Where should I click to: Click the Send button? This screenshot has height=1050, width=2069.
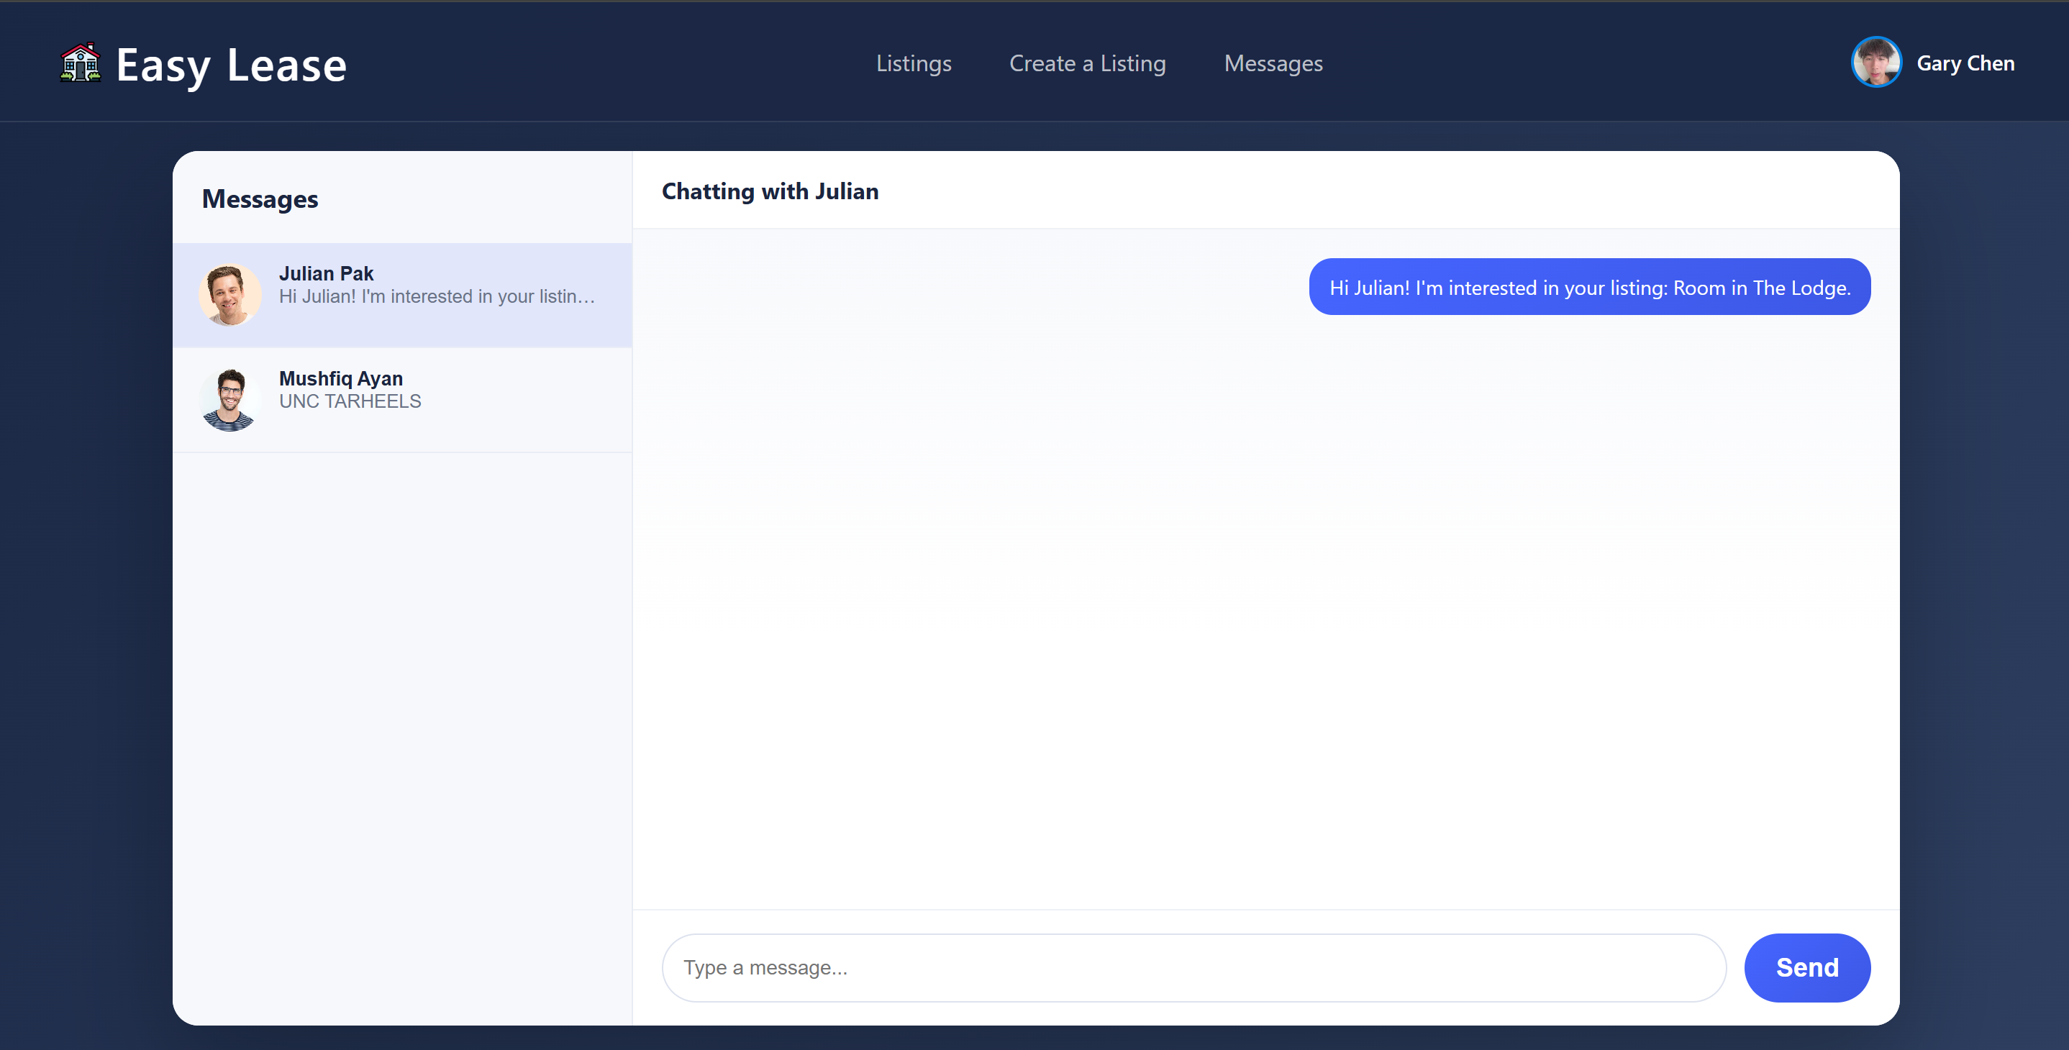1807,967
